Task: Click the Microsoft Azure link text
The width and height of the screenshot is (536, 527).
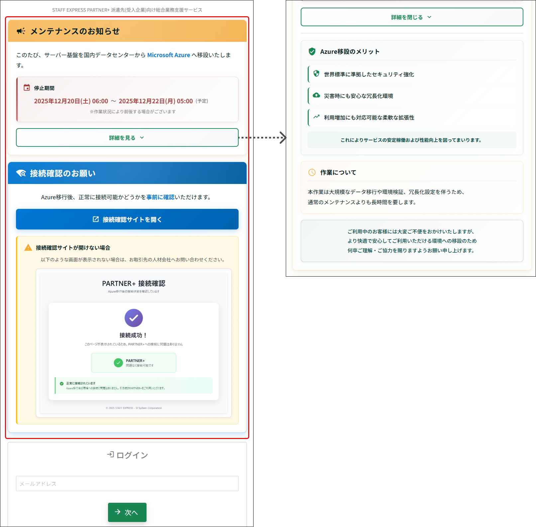Action: tap(168, 55)
